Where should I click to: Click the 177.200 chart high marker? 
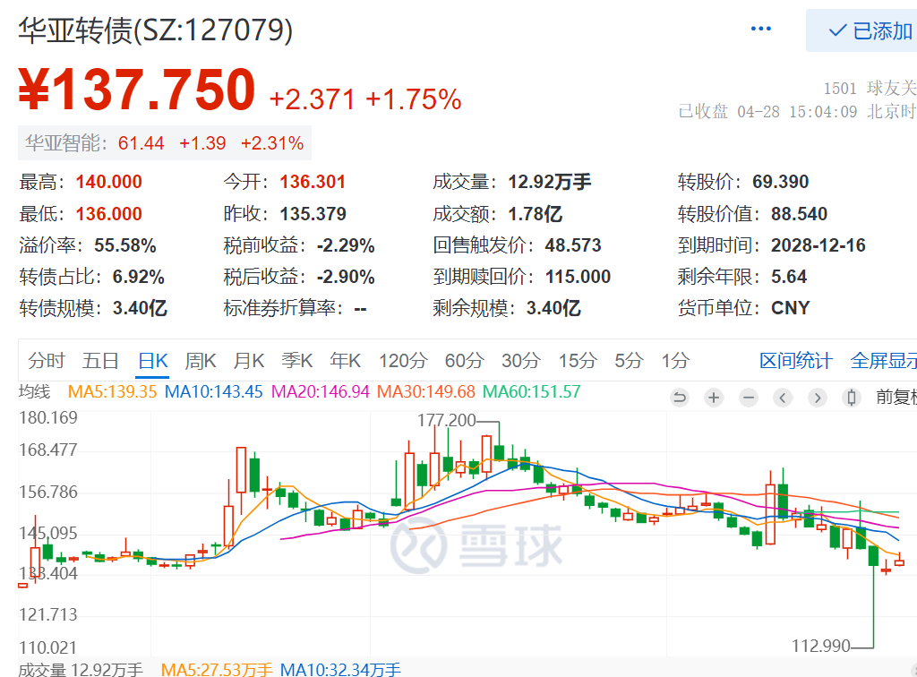tap(446, 420)
